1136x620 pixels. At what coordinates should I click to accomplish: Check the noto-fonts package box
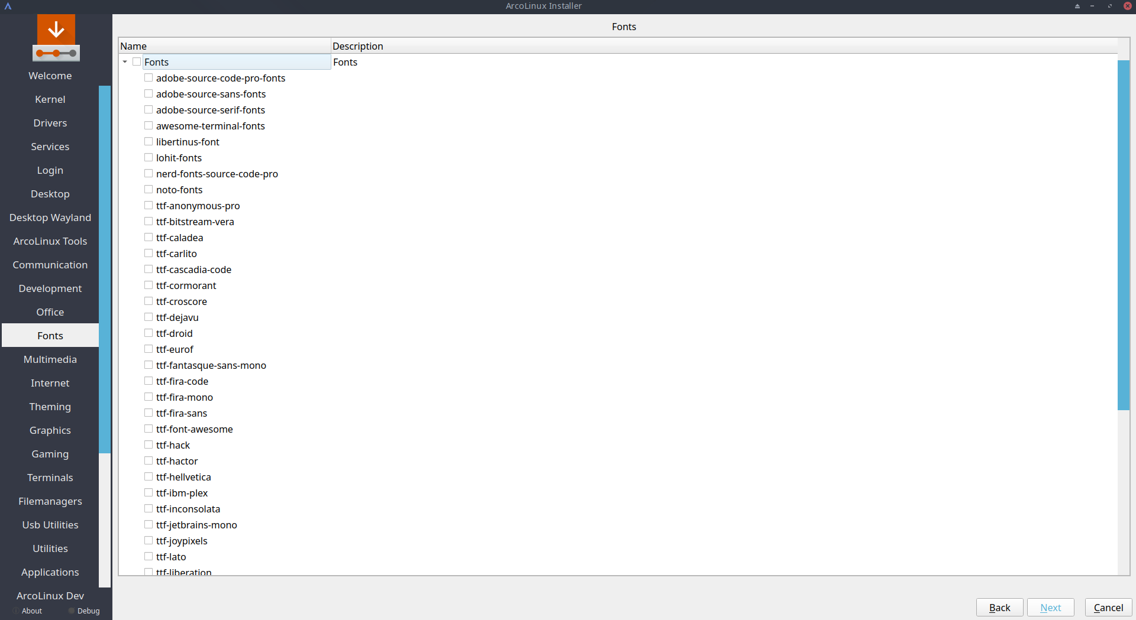(149, 190)
